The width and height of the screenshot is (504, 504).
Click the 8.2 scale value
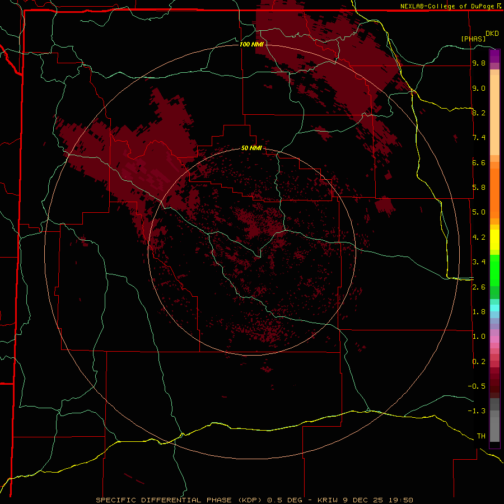click(479, 113)
